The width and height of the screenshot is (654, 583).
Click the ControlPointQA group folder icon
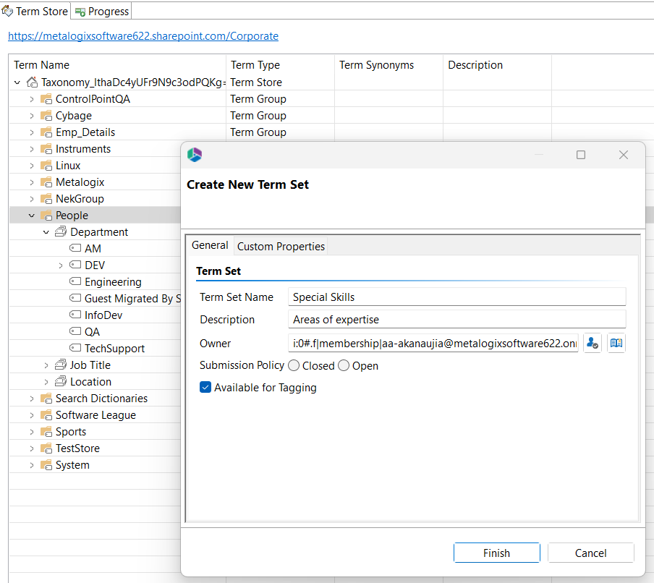46,99
